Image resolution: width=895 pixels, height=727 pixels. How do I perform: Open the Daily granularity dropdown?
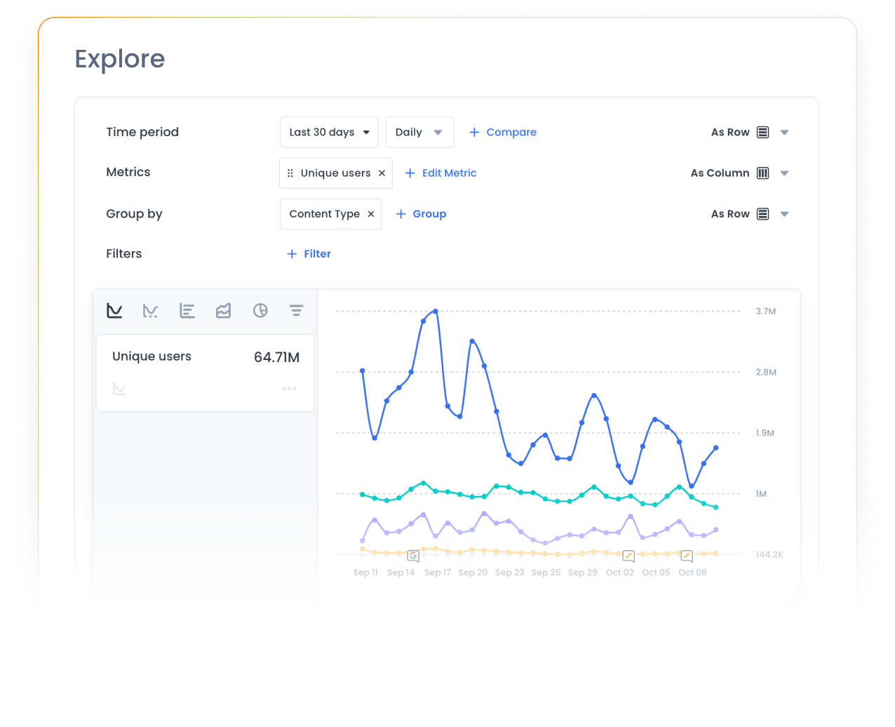(x=419, y=132)
